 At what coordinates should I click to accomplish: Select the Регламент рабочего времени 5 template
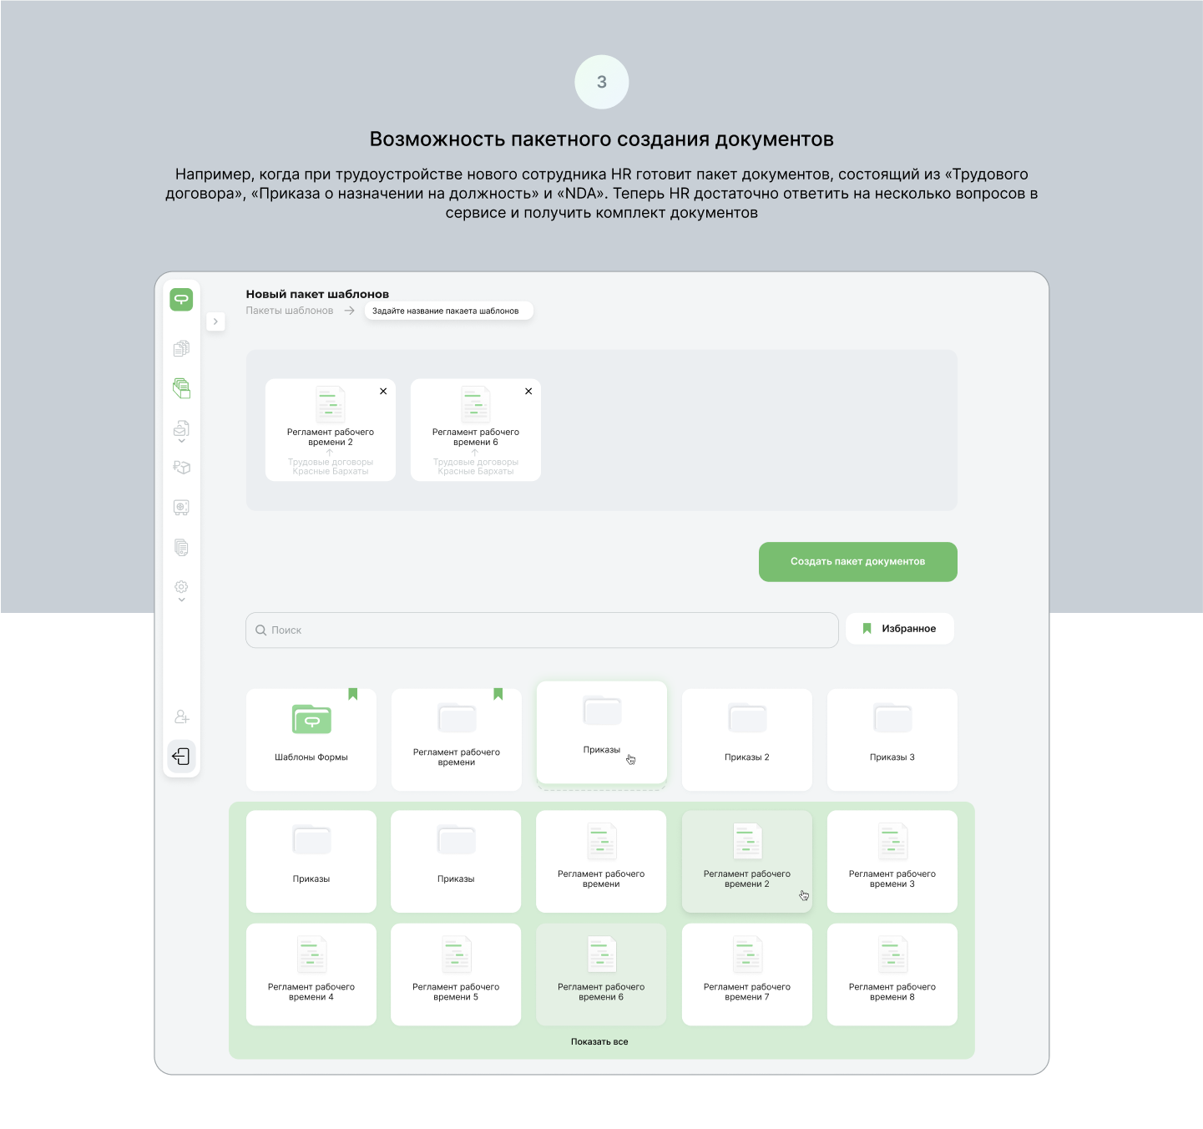[x=456, y=975]
